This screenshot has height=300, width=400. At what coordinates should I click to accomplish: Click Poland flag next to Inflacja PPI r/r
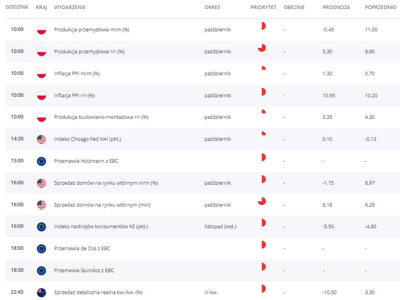click(41, 95)
